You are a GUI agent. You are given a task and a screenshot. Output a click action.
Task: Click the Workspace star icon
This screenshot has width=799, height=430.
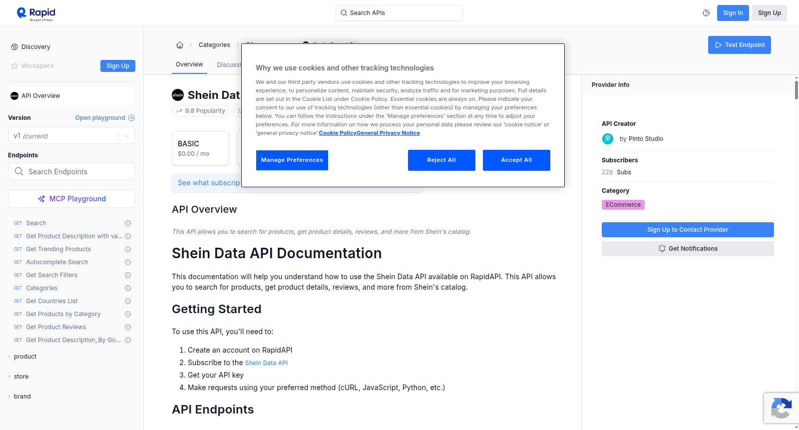click(14, 66)
